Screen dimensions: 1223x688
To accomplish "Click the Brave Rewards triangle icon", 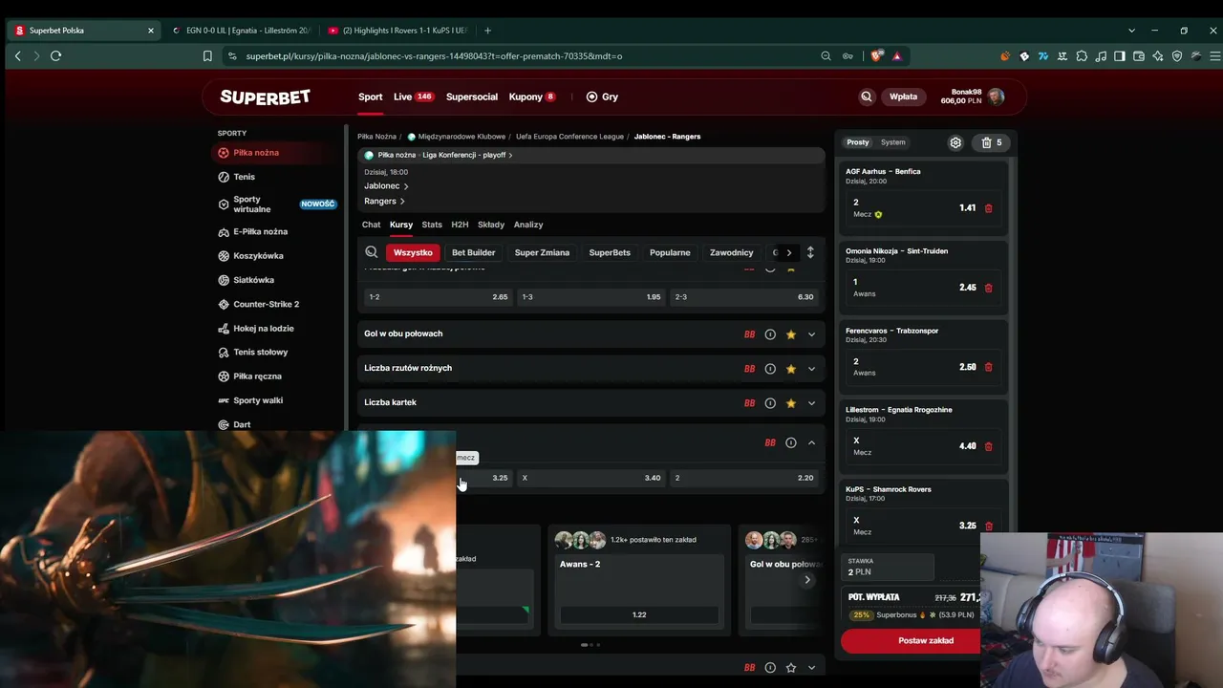I will pyautogui.click(x=897, y=56).
